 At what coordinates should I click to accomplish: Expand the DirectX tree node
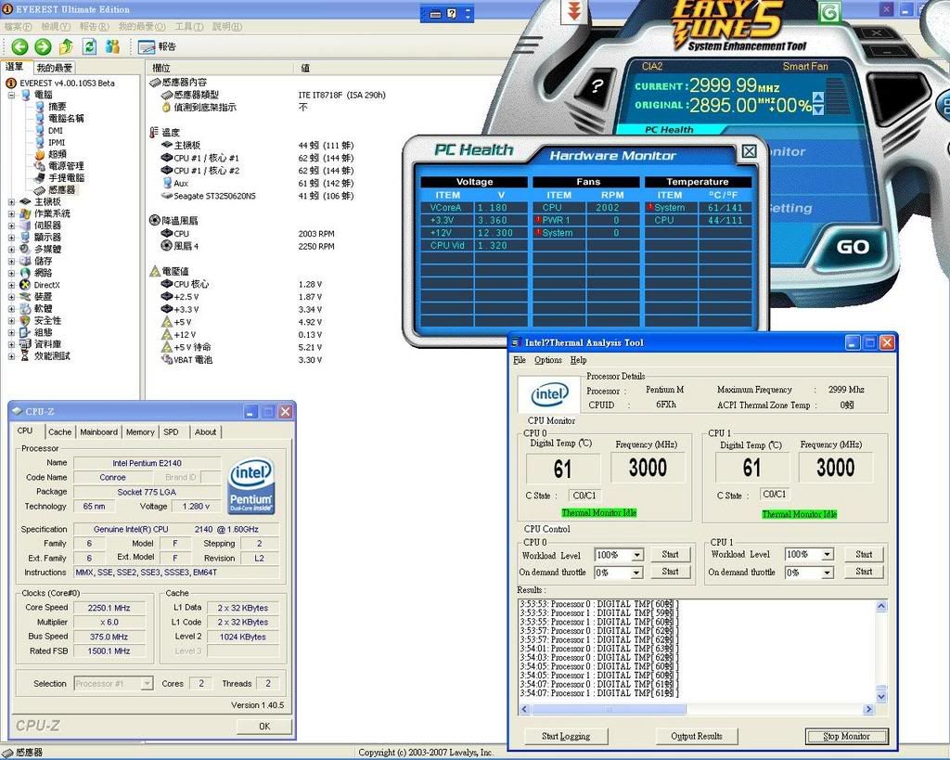coord(11,285)
